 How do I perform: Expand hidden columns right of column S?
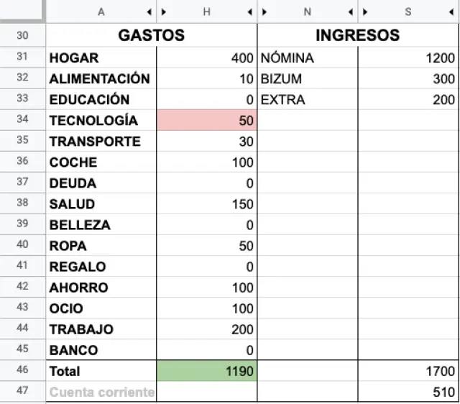click(451, 12)
